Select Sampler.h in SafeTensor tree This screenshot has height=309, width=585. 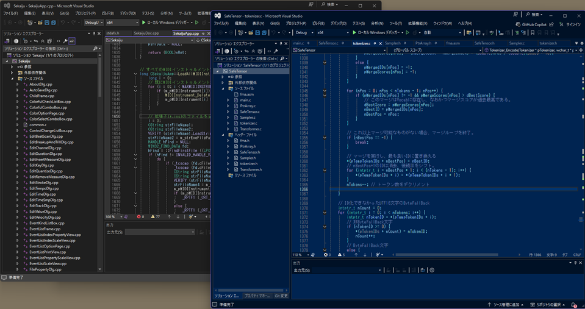point(248,158)
